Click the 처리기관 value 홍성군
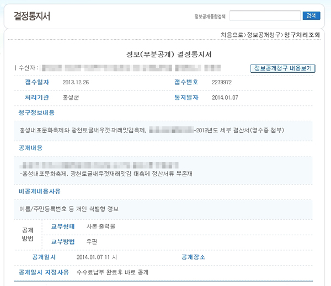This screenshot has width=331, height=286. coord(71,98)
